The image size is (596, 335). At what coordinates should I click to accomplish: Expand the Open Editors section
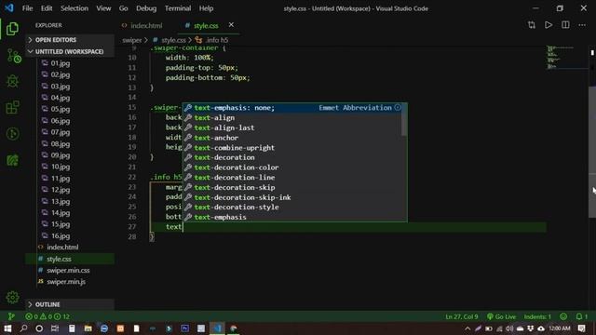point(70,40)
